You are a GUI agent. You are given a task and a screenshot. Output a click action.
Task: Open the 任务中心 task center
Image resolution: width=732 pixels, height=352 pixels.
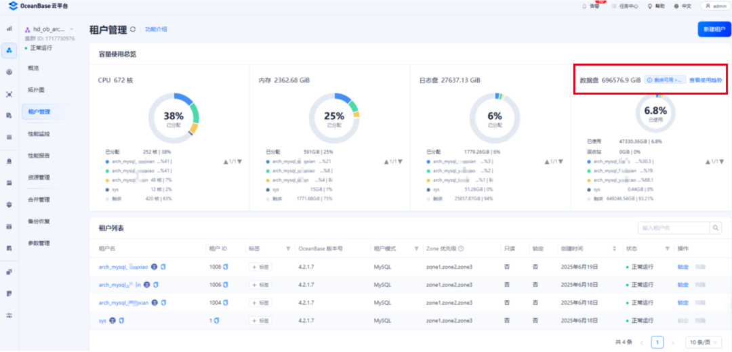pos(625,7)
